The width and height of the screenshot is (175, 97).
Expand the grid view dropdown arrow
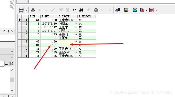tap(26, 10)
